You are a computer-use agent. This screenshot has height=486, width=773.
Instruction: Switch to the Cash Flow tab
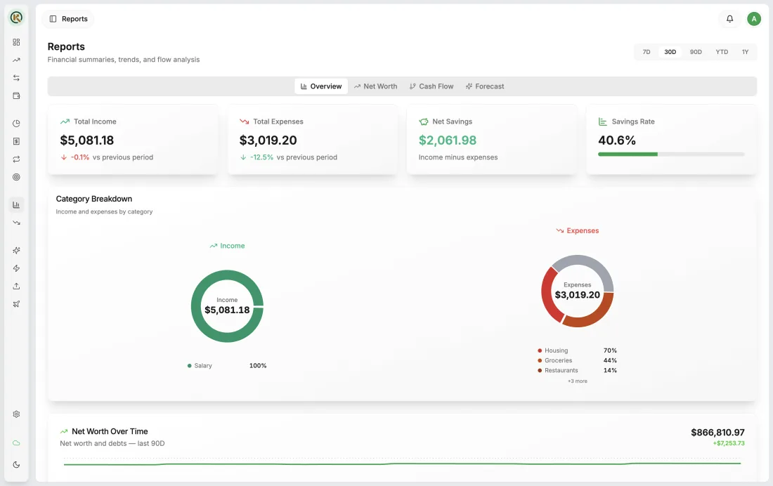coord(431,86)
